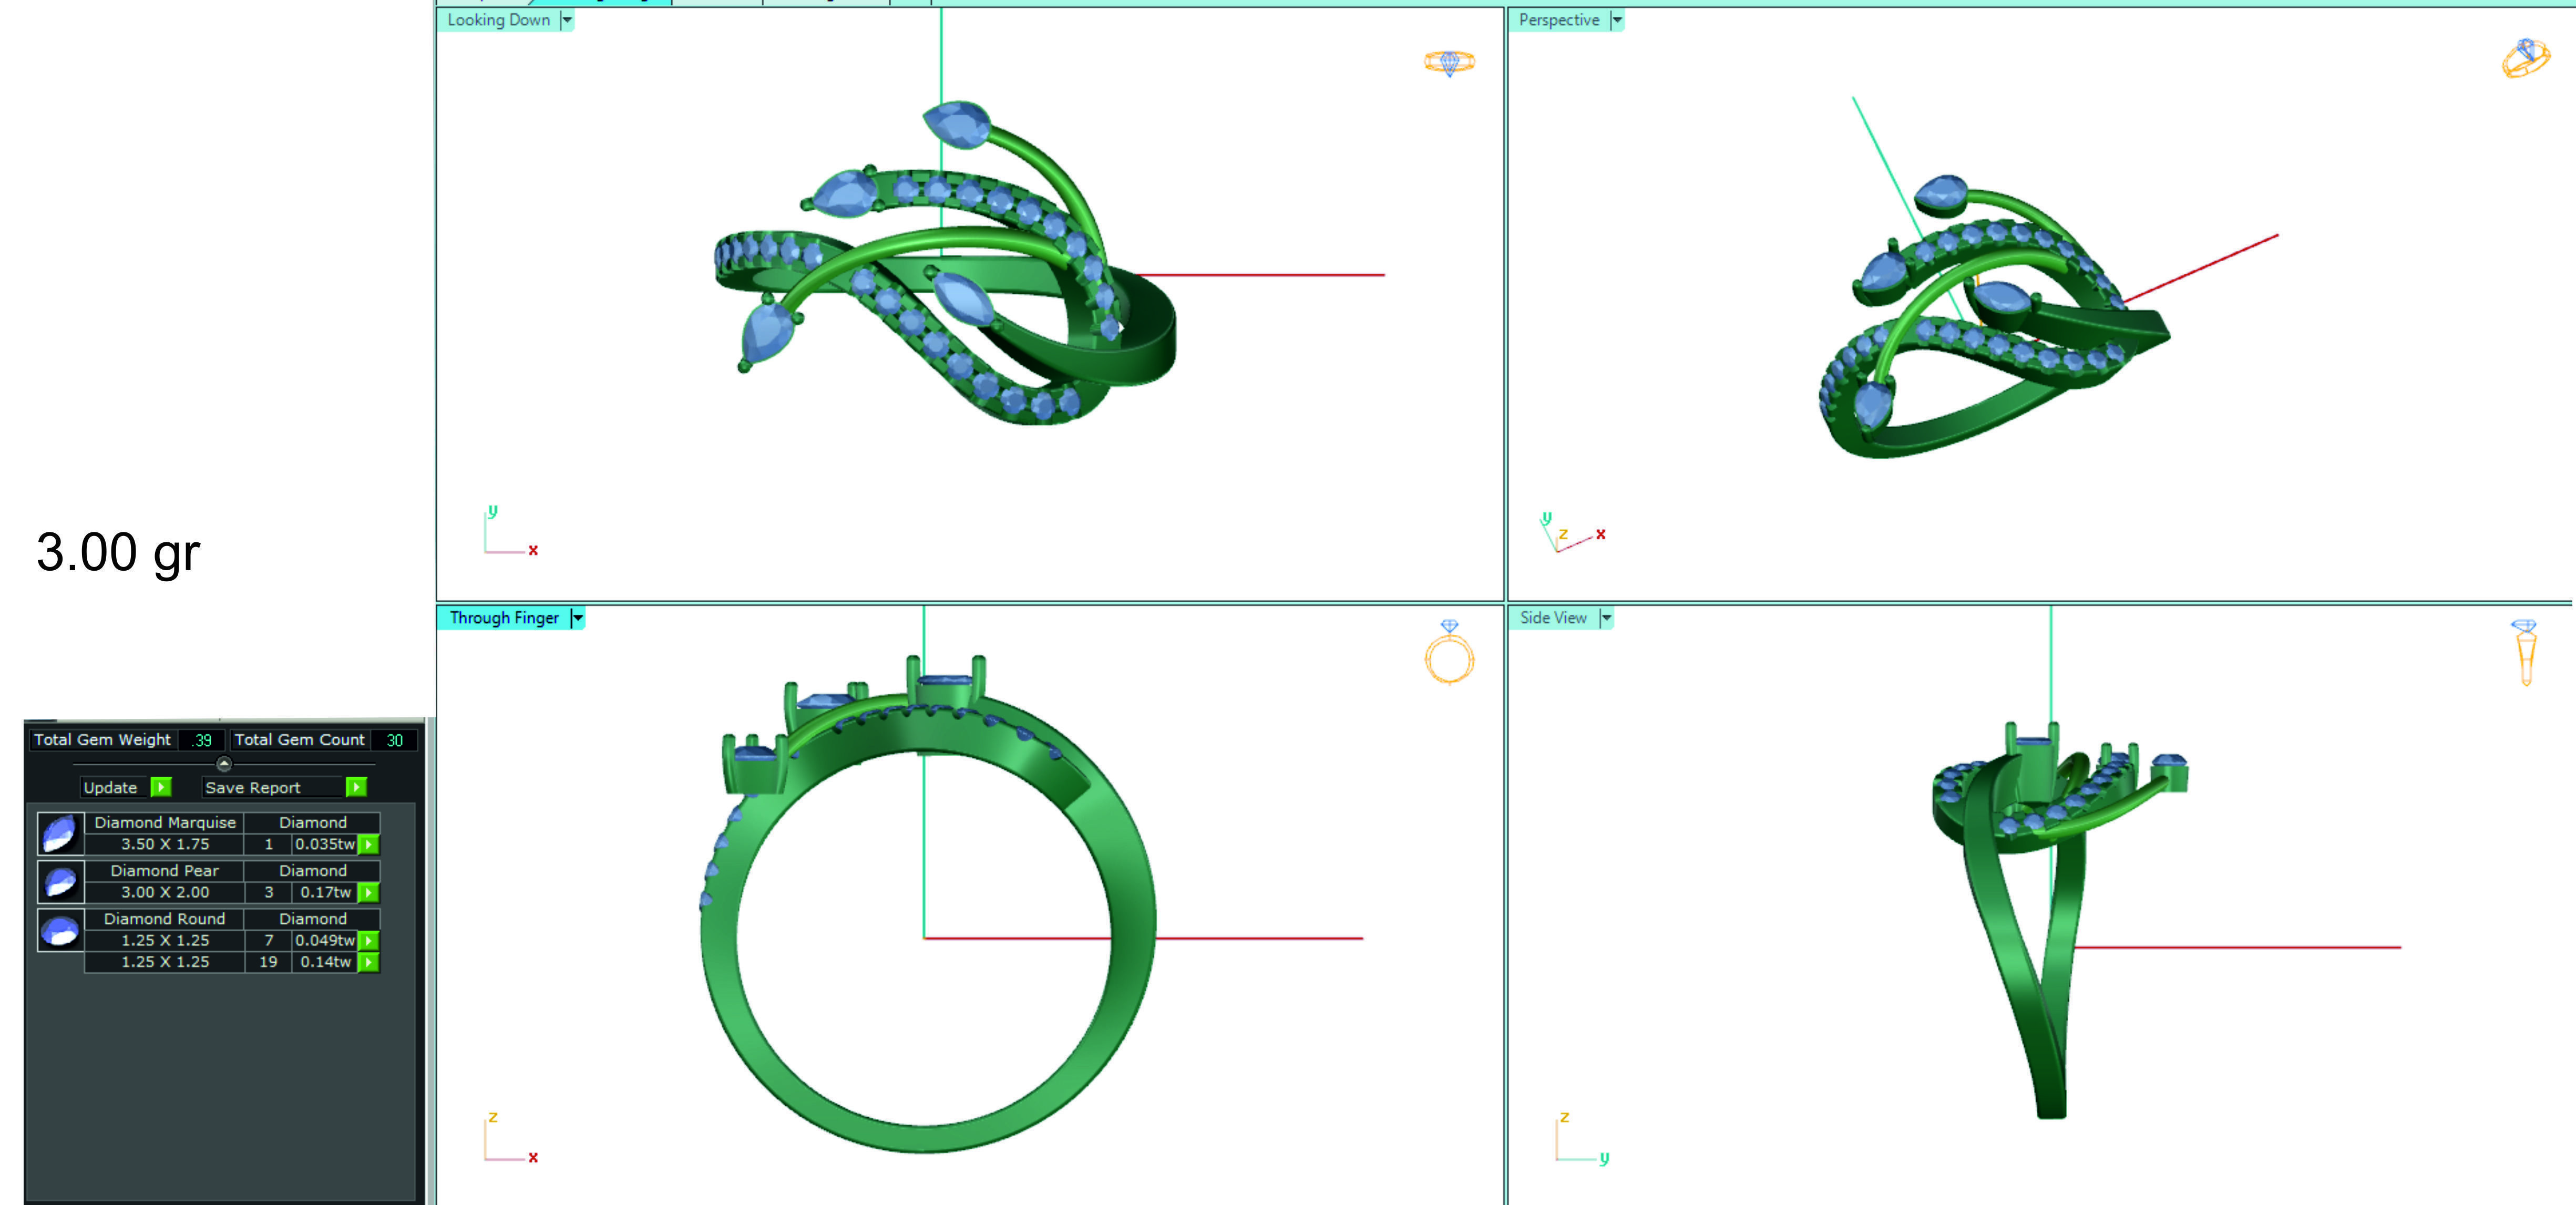Collapse the gem report panel using the round arrow
Viewport: 2576px width, 1205px height.
point(224,764)
